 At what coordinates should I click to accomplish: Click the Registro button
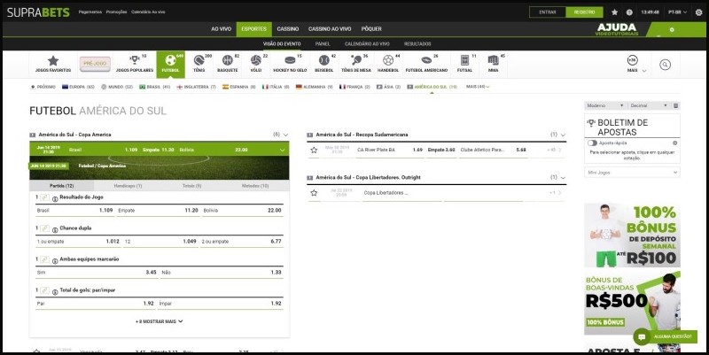point(584,12)
